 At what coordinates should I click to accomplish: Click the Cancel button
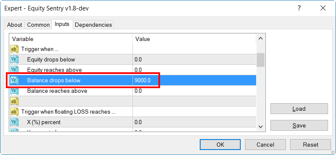[x=265, y=145]
